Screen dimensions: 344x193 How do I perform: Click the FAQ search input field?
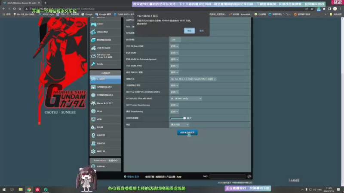(x=227, y=176)
